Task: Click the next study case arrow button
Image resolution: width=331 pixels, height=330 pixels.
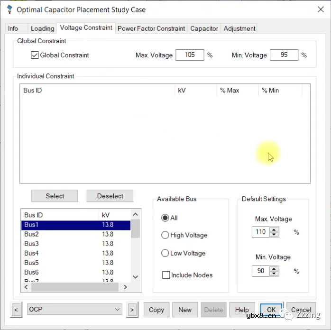Action: pos(132,310)
